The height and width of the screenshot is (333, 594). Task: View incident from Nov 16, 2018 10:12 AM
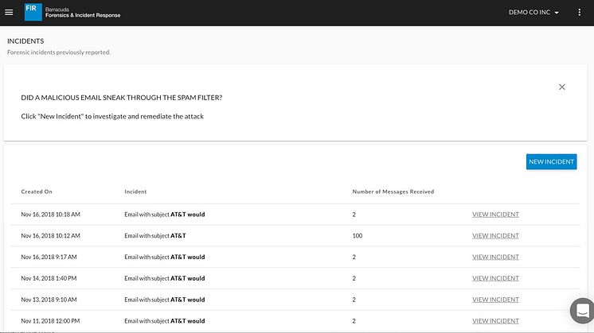click(495, 235)
